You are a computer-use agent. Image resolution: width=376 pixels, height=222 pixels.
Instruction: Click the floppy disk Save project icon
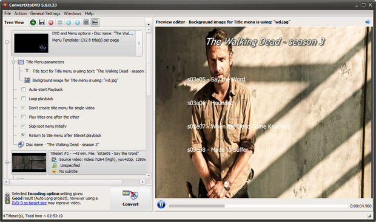click(42, 22)
